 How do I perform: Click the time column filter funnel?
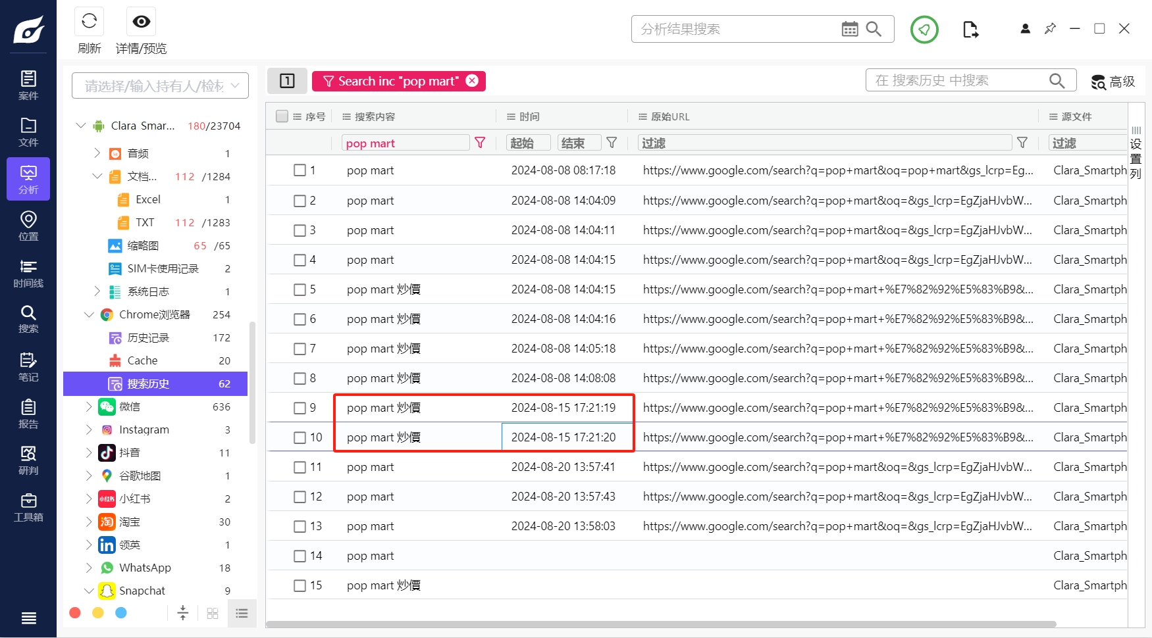pos(612,143)
